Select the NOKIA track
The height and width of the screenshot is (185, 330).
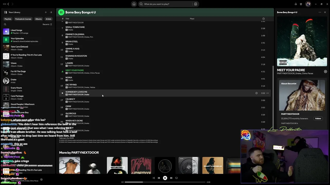(165, 79)
